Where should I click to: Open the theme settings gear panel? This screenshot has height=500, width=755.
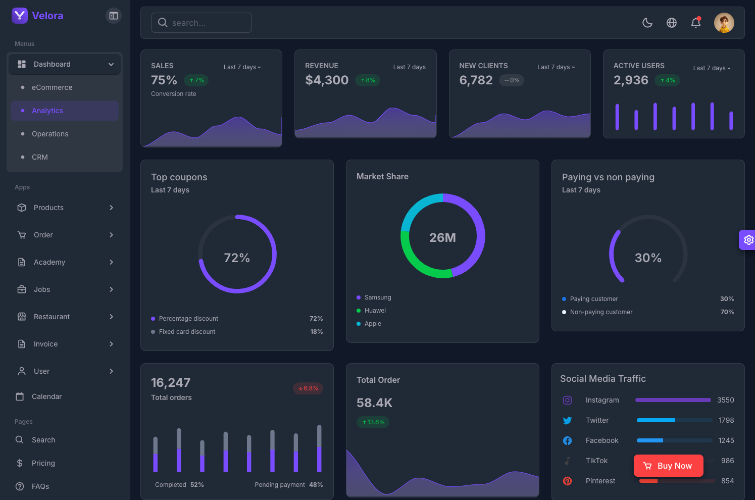pyautogui.click(x=748, y=240)
